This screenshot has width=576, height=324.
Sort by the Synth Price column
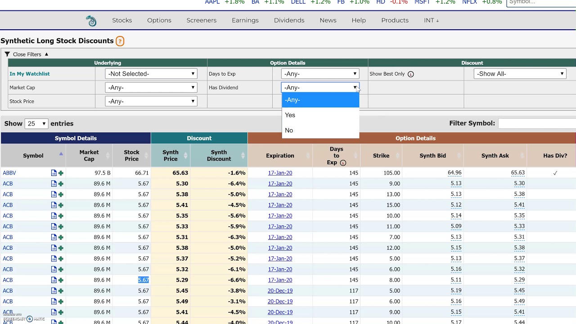(170, 156)
